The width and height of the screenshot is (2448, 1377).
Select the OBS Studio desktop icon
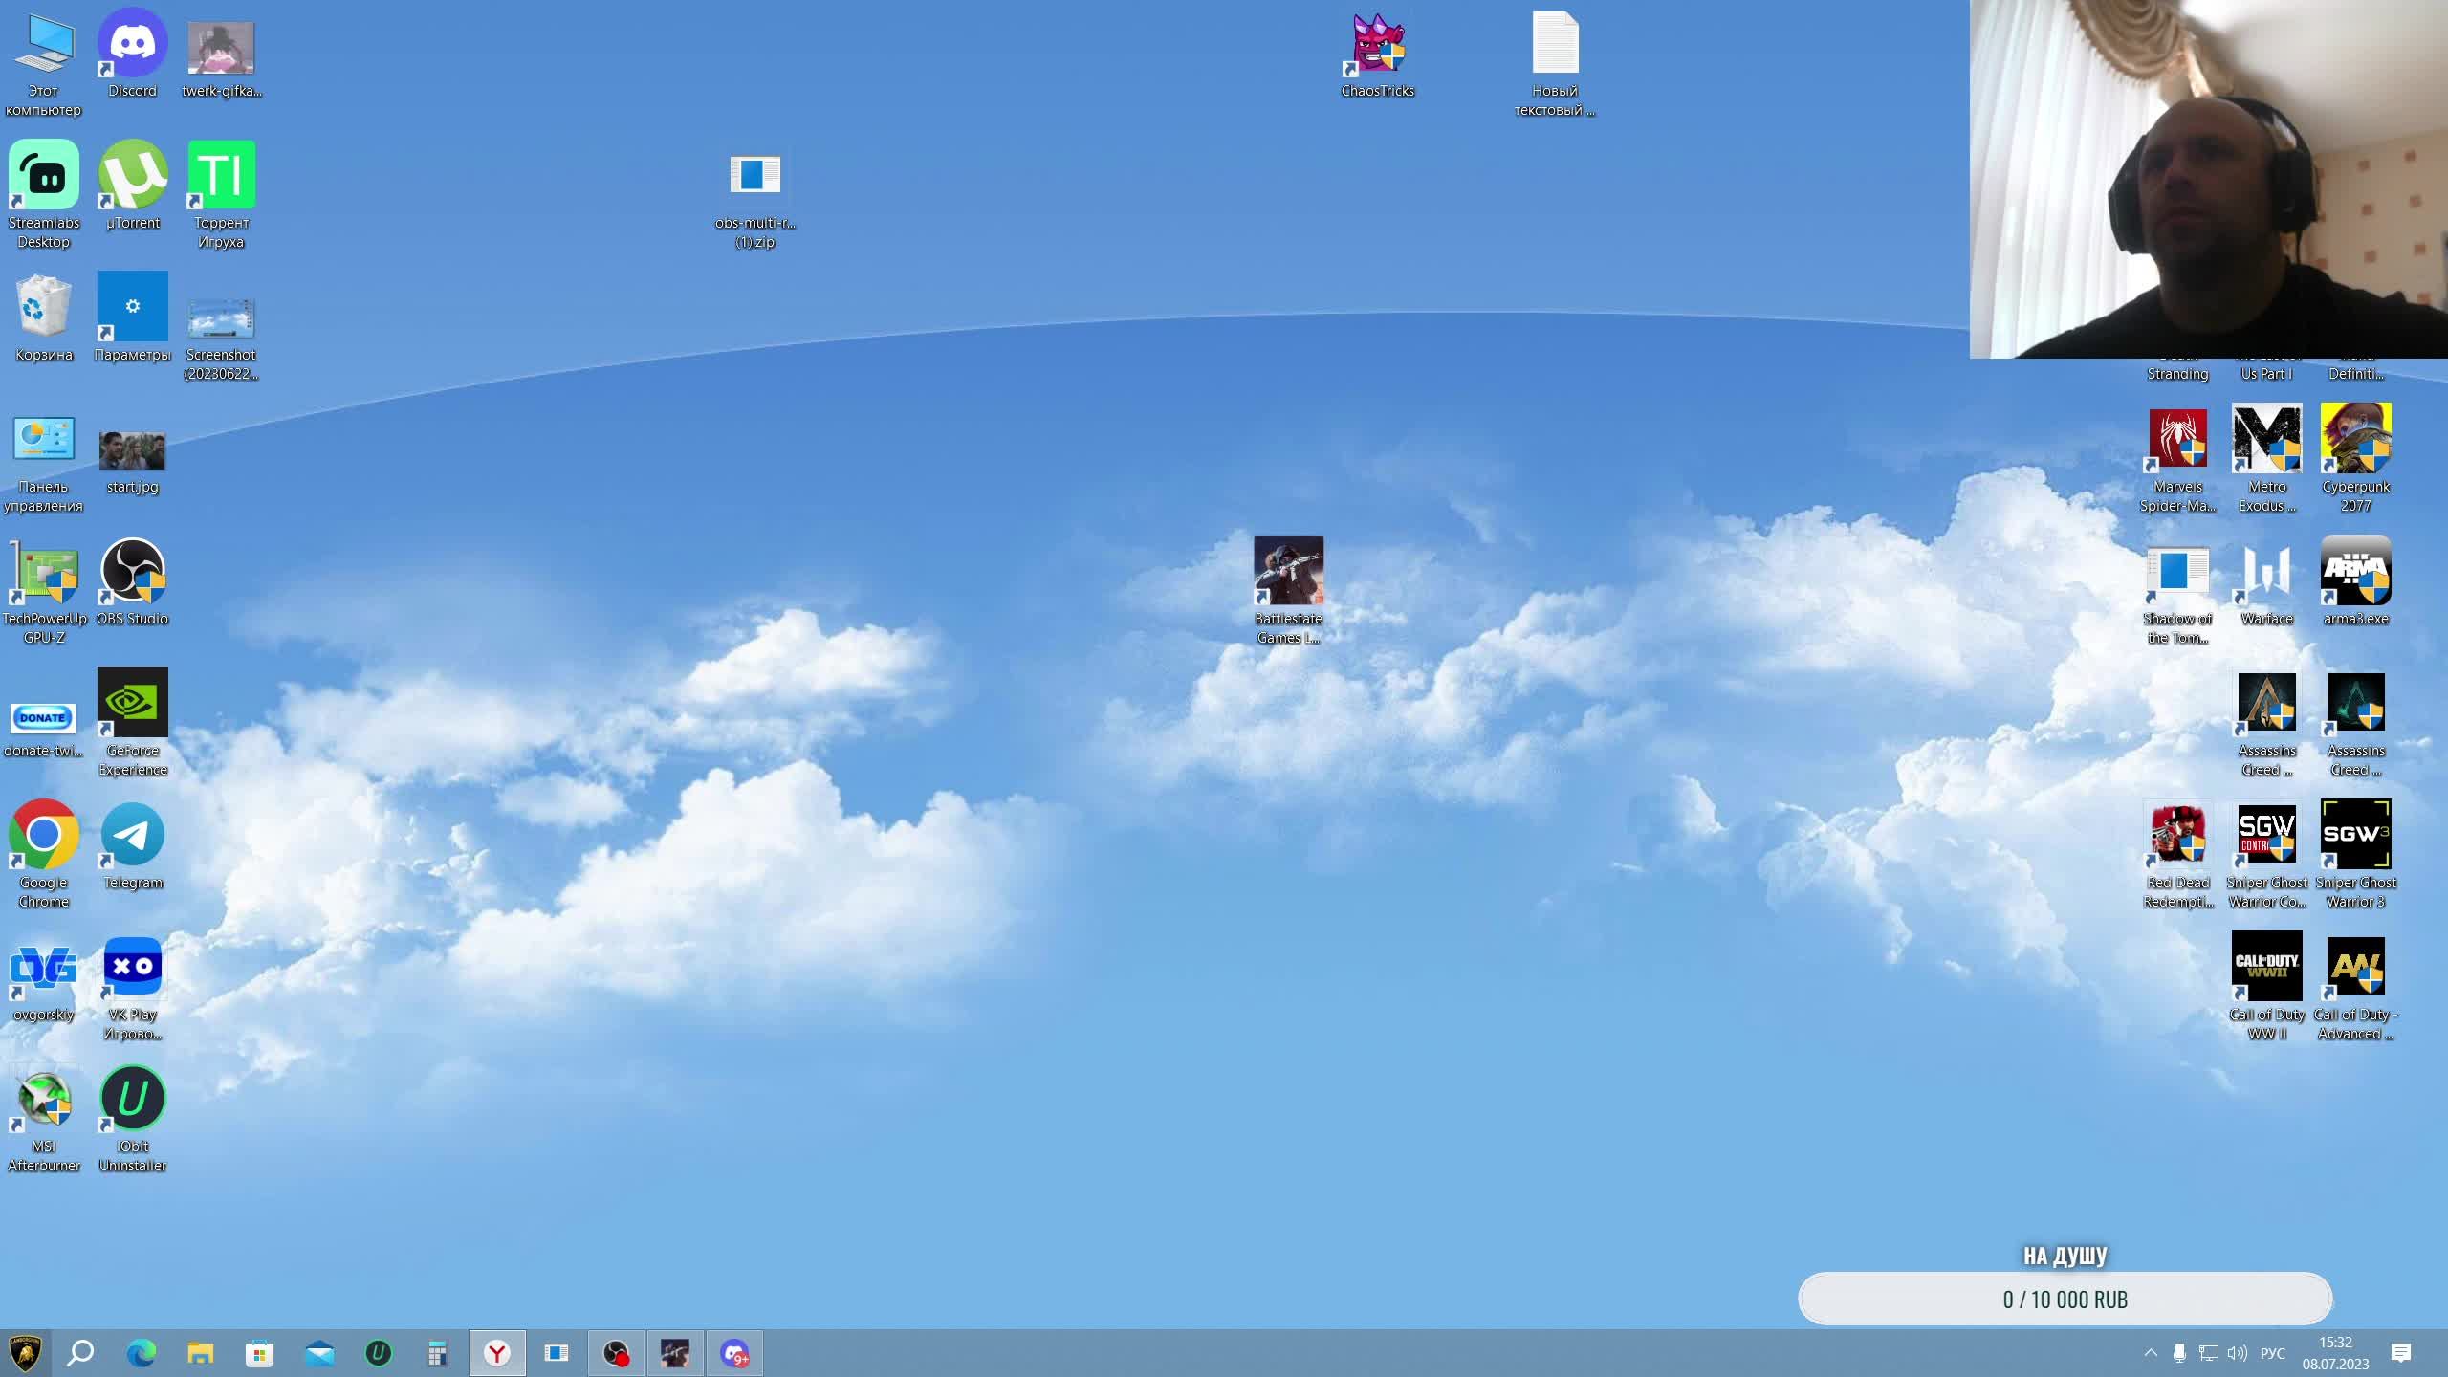click(132, 572)
